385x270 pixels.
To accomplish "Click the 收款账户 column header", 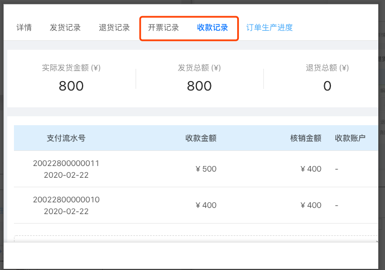I will [350, 138].
